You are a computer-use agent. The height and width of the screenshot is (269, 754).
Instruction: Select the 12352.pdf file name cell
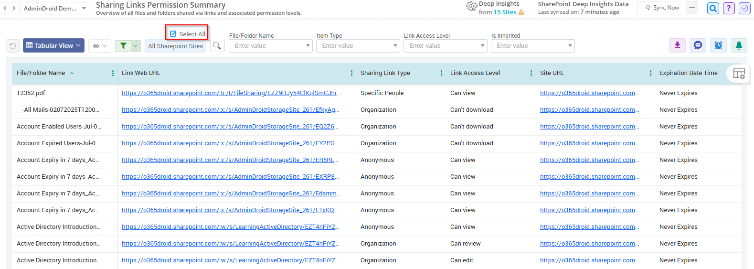click(31, 93)
